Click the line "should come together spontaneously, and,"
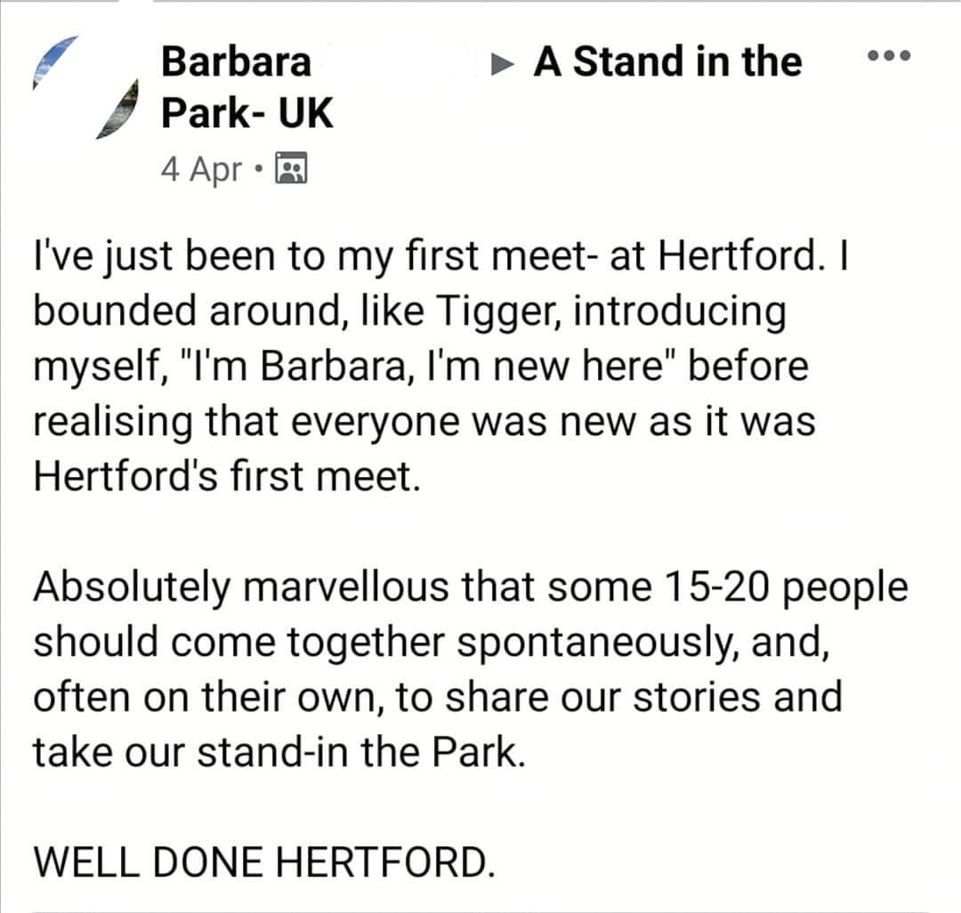Screen dimensions: 961x913 click(x=432, y=641)
